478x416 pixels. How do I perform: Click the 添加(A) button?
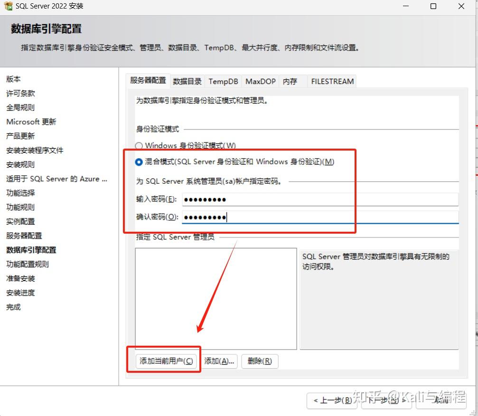click(219, 361)
